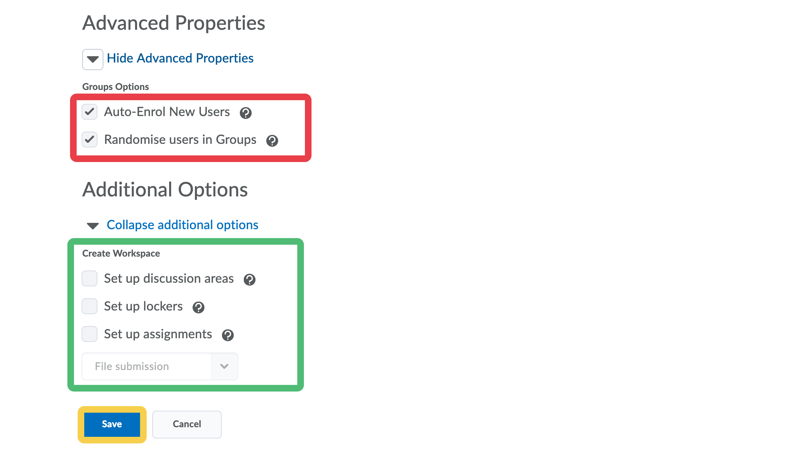Uncheck Auto-Enrol New Users checkbox
Image resolution: width=808 pixels, height=455 pixels.
[90, 112]
